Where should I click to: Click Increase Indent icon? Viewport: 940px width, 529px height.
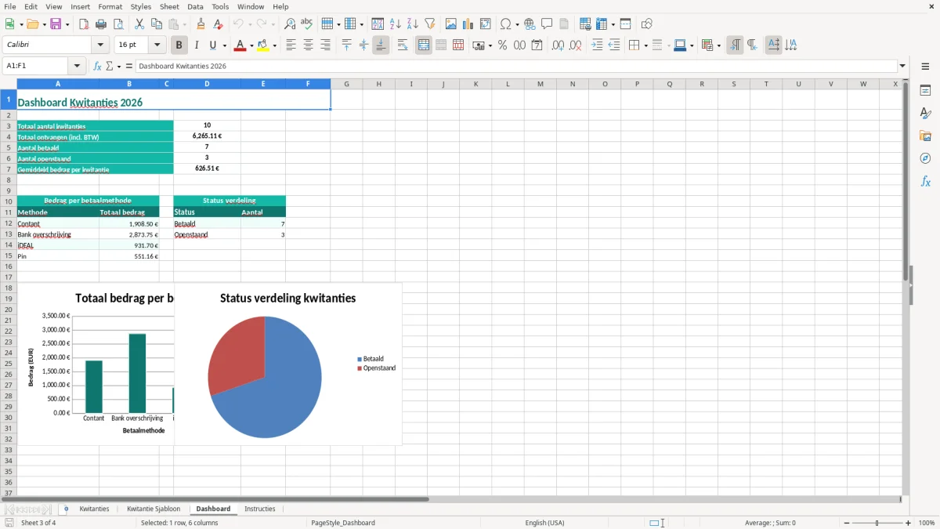[597, 45]
